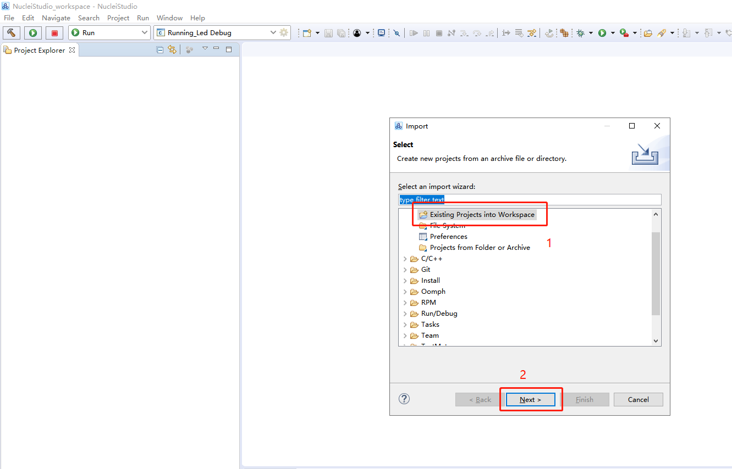Click the Build hammer icon
The height and width of the screenshot is (469, 732).
point(12,33)
